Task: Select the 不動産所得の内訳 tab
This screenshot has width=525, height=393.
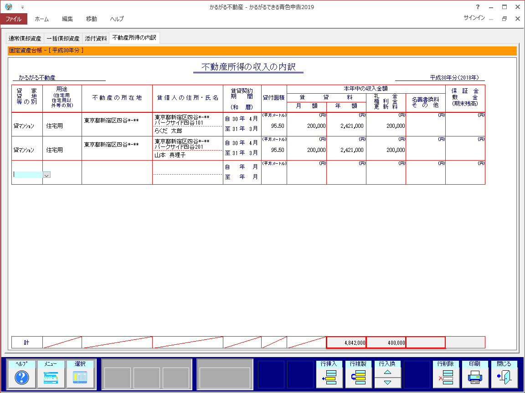Action: (x=134, y=38)
